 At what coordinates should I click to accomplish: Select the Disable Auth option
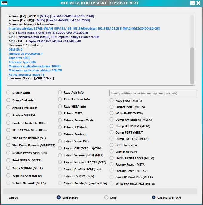pyautogui.click(x=8, y=93)
